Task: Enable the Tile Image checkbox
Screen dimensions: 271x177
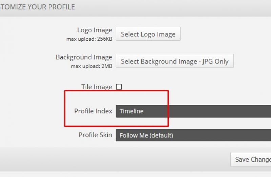Action: (119, 87)
